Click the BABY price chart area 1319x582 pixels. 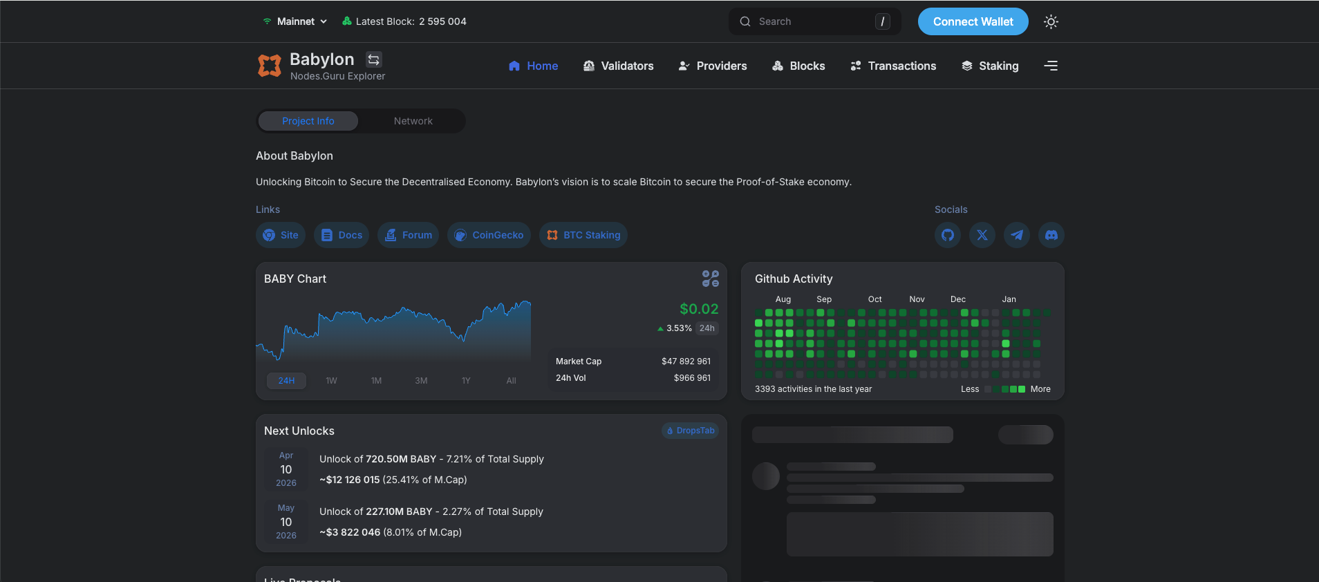[x=393, y=330]
